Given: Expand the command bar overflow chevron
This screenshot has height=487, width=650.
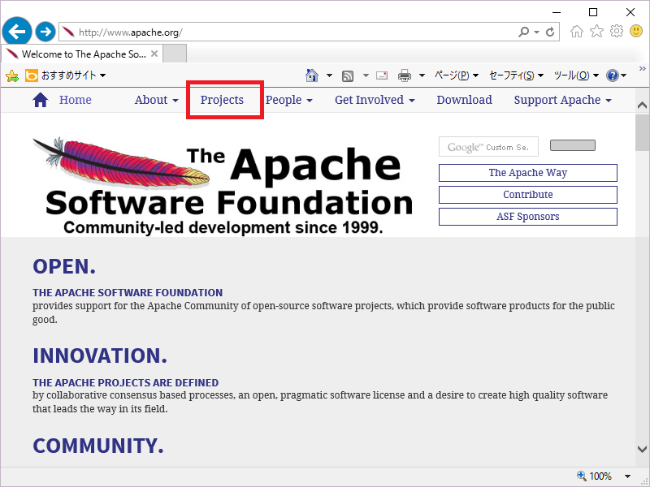Looking at the screenshot, I should coord(643,68).
